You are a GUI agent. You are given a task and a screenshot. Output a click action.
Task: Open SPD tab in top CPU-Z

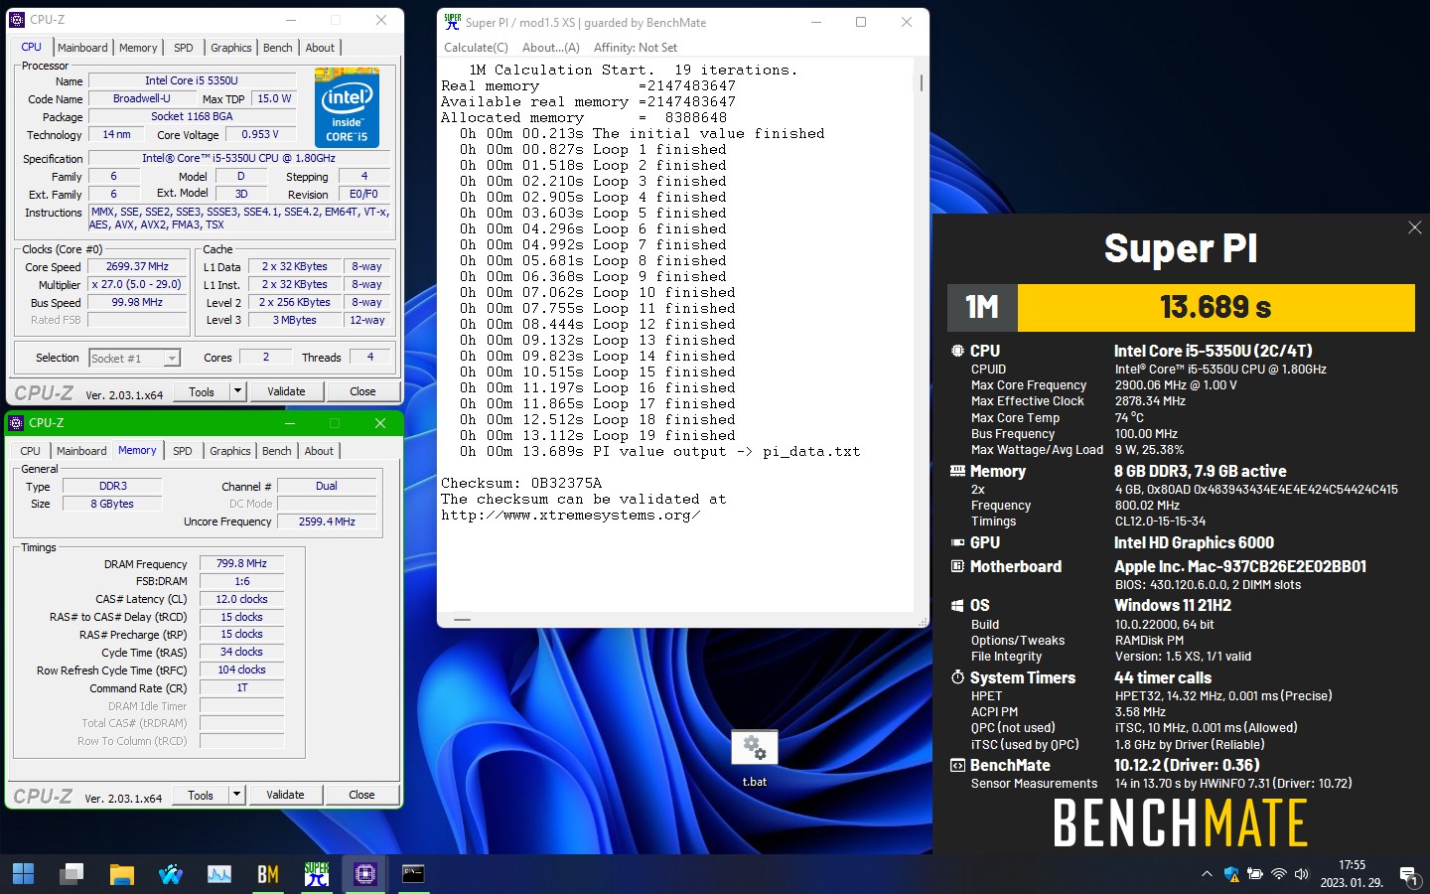click(x=184, y=48)
